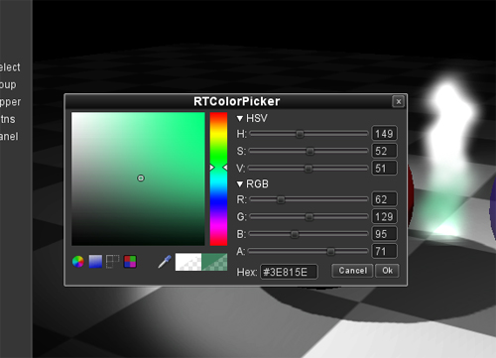
Task: Click the A alpha slider handle
Action: [x=330, y=252]
